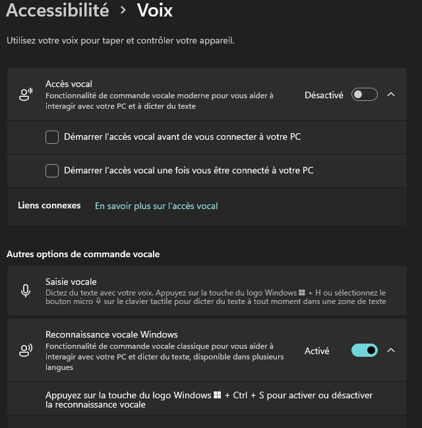Open En savoir plus sur l'accès vocal link

[156, 206]
